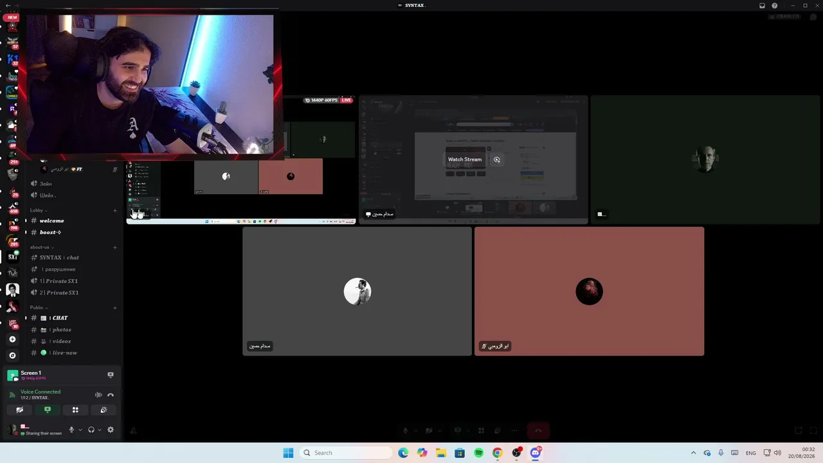The width and height of the screenshot is (823, 463).
Task: Open screen share options arrow in call controls
Action: click(467, 430)
